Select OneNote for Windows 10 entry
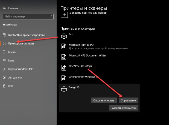This screenshot has width=169, height=125. (84, 77)
